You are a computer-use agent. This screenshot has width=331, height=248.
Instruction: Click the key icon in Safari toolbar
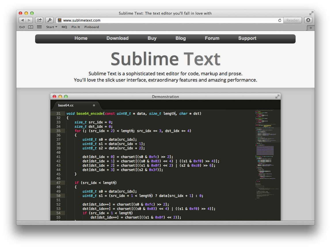[50, 20]
